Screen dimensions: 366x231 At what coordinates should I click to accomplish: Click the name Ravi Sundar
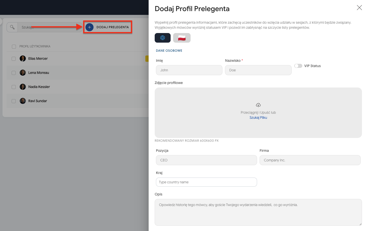(x=38, y=101)
